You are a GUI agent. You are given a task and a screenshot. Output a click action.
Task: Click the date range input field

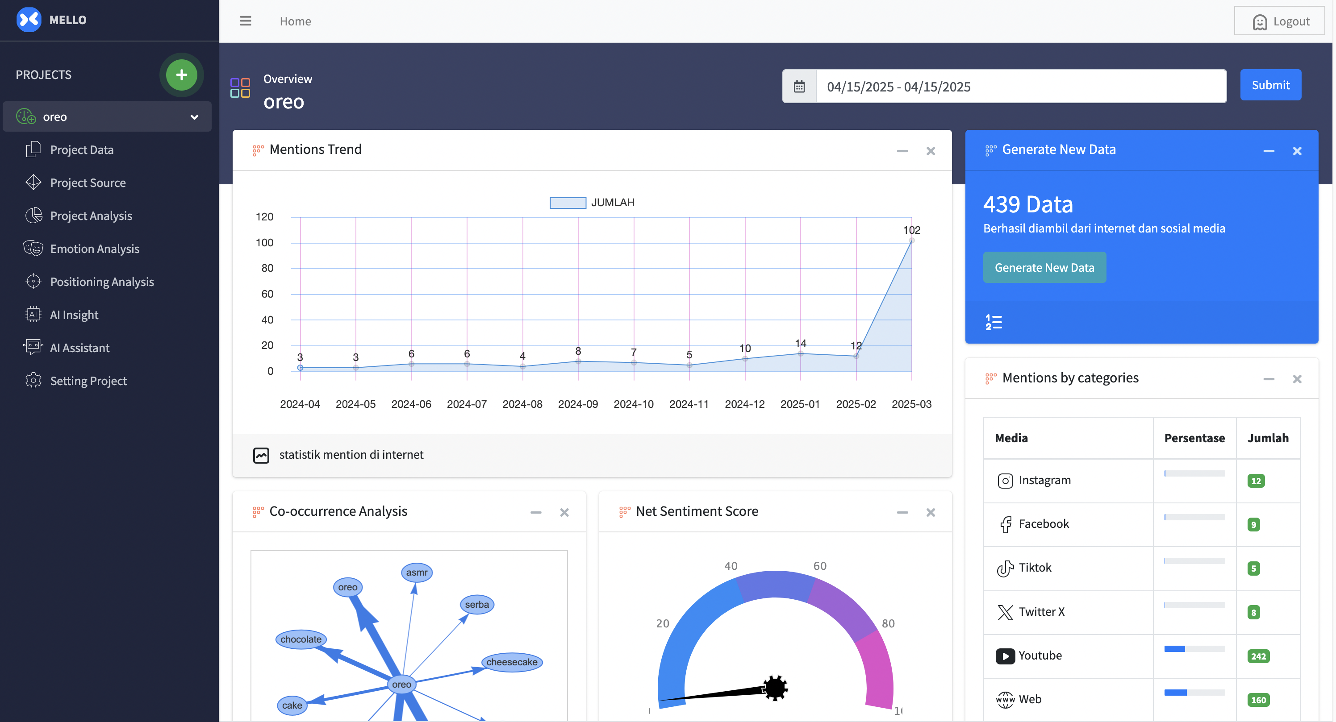[x=1021, y=86]
